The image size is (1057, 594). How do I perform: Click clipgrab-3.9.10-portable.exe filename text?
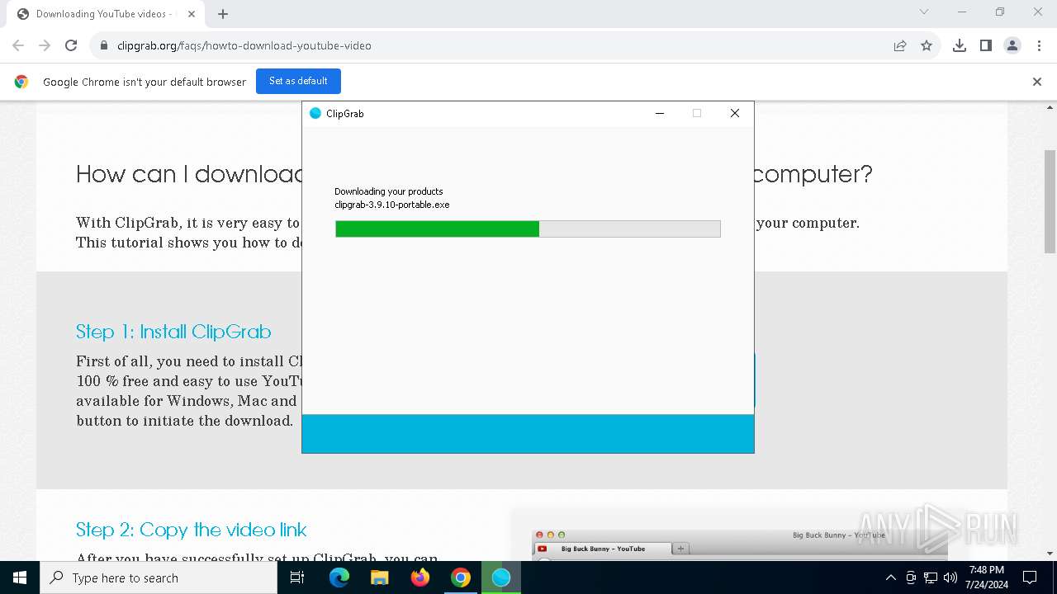[392, 205]
